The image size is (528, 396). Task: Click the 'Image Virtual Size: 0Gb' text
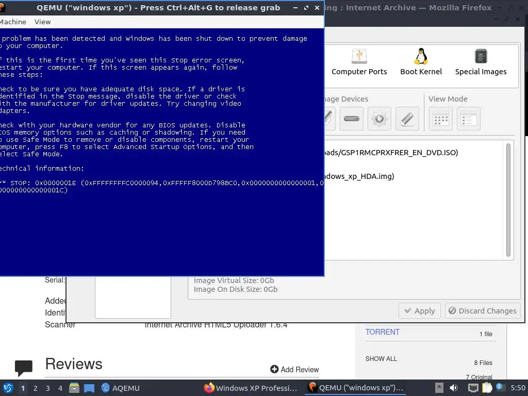pyautogui.click(x=234, y=280)
